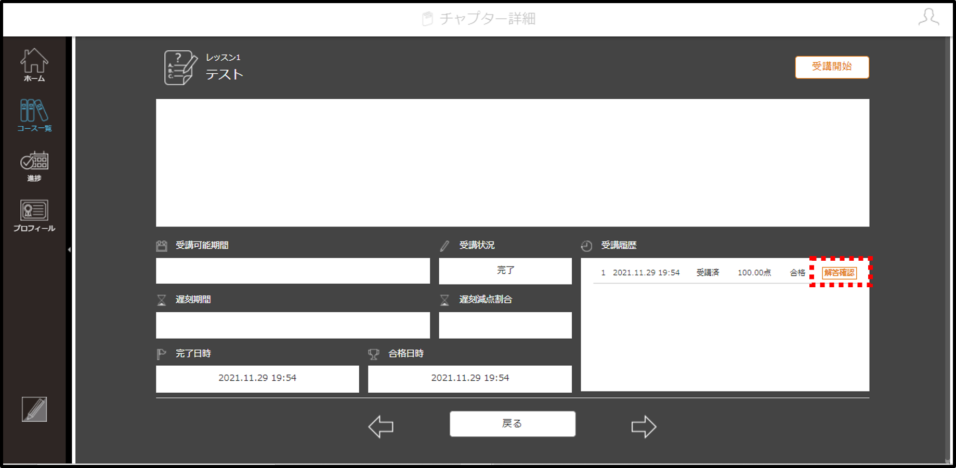Click history row date 2021.11.29 19:54

pos(646,273)
